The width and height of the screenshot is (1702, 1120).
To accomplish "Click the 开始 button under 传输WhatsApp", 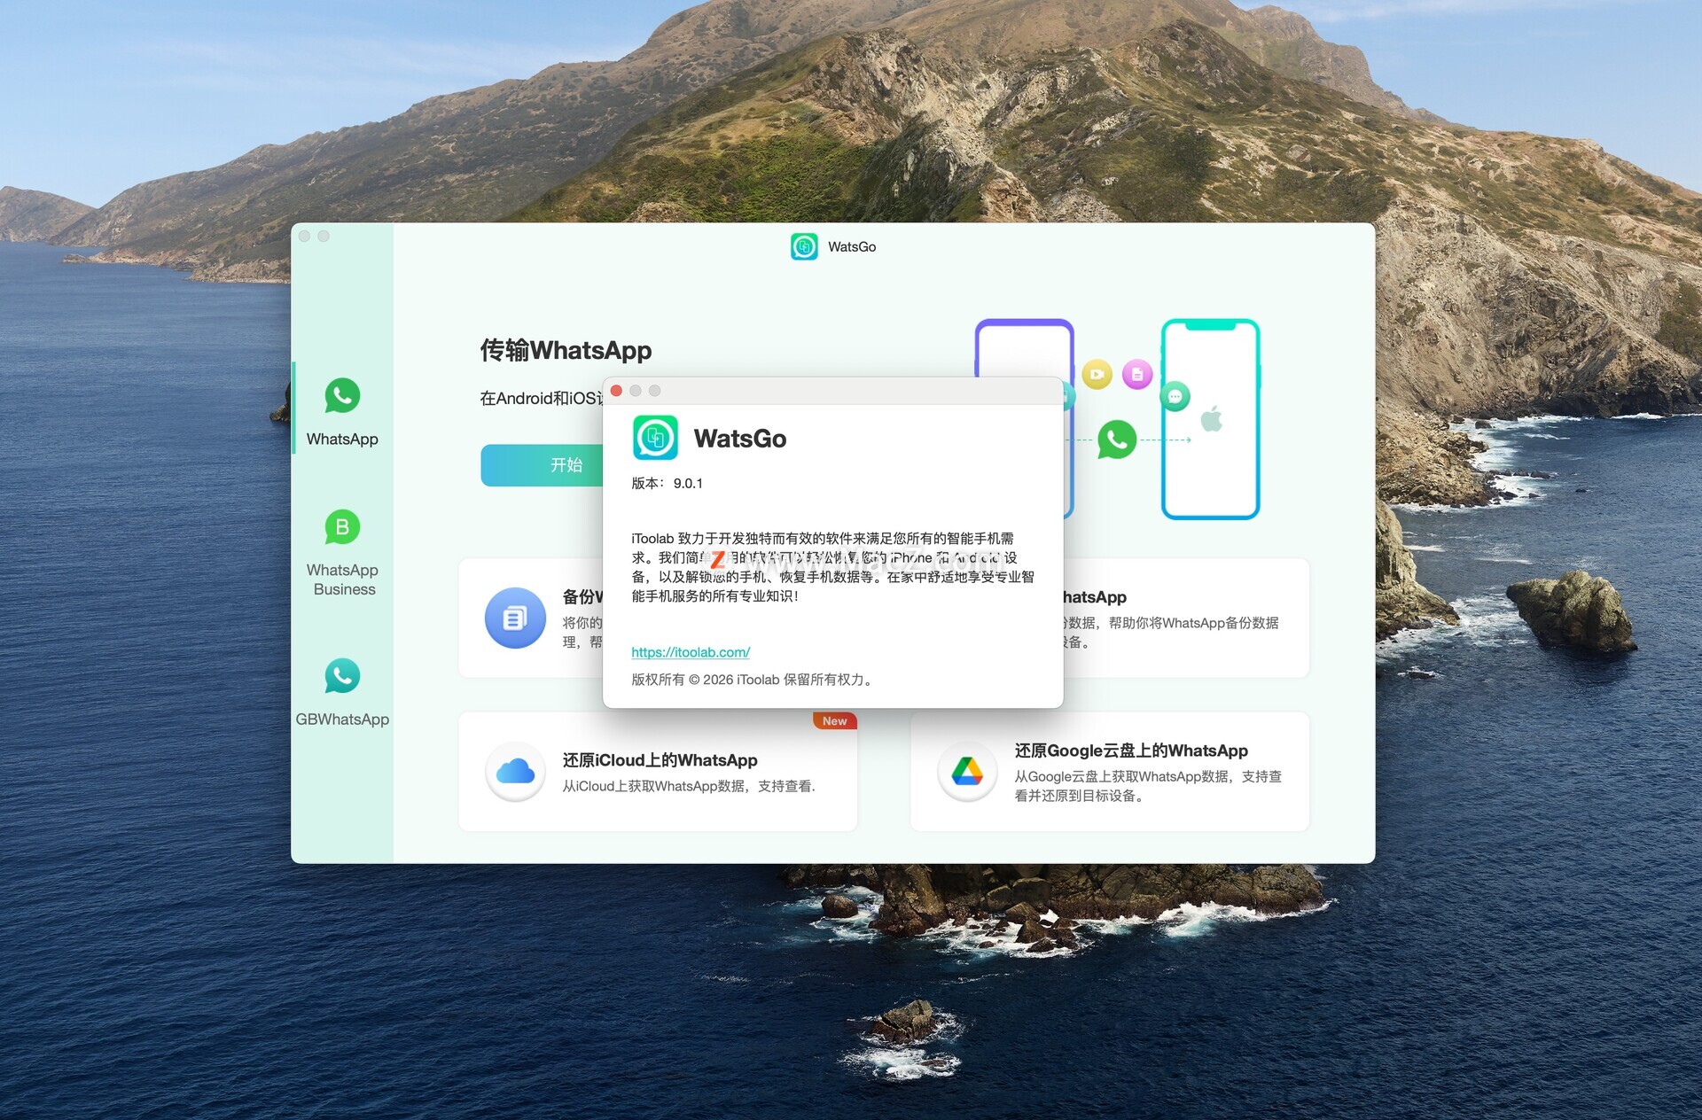I will (542, 465).
